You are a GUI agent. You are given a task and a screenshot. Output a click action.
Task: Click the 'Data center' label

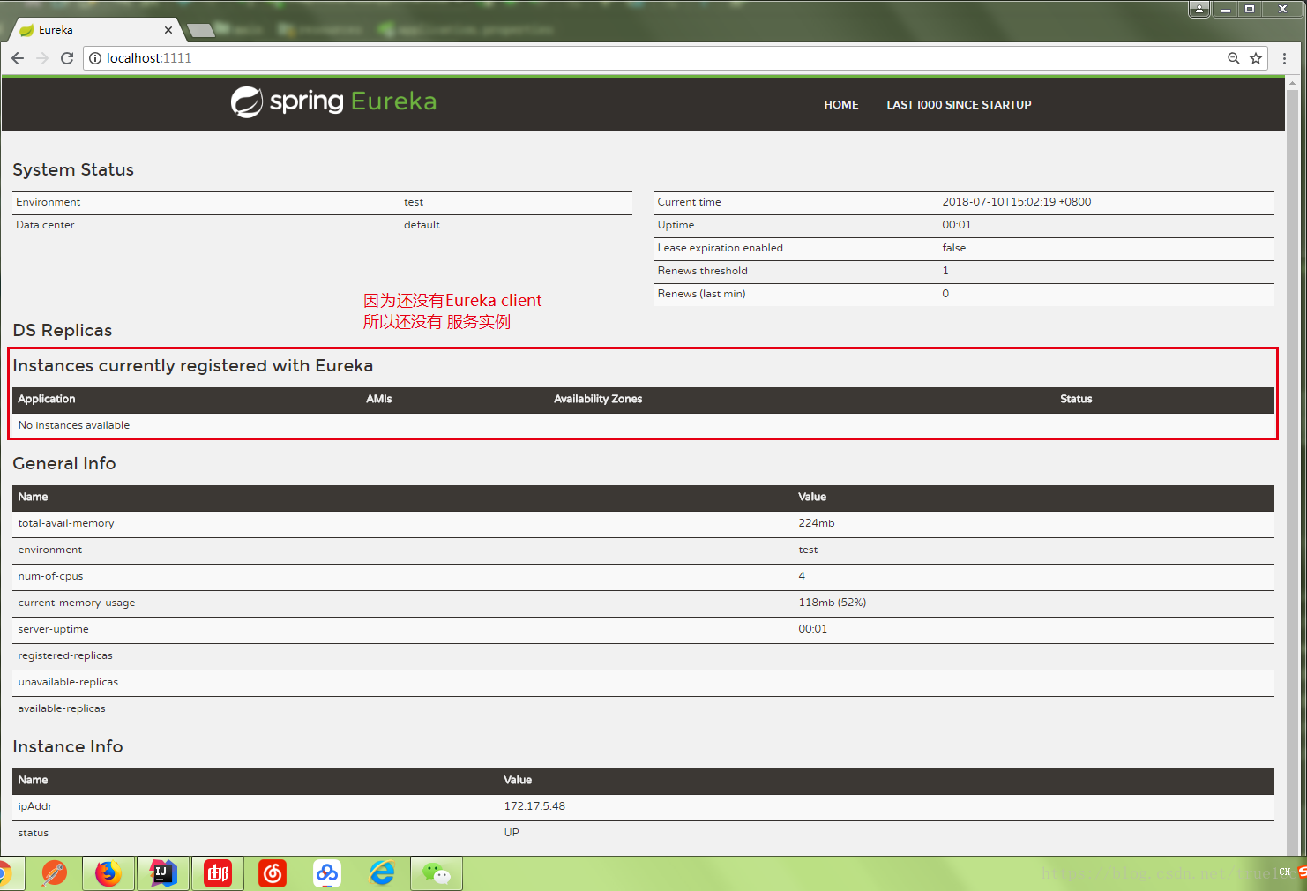tap(45, 225)
